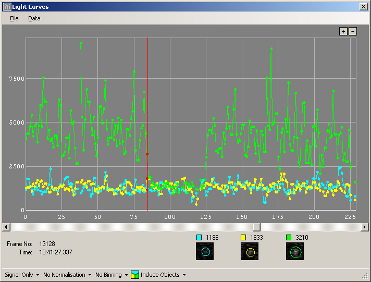Open the File menu

(x=14, y=18)
